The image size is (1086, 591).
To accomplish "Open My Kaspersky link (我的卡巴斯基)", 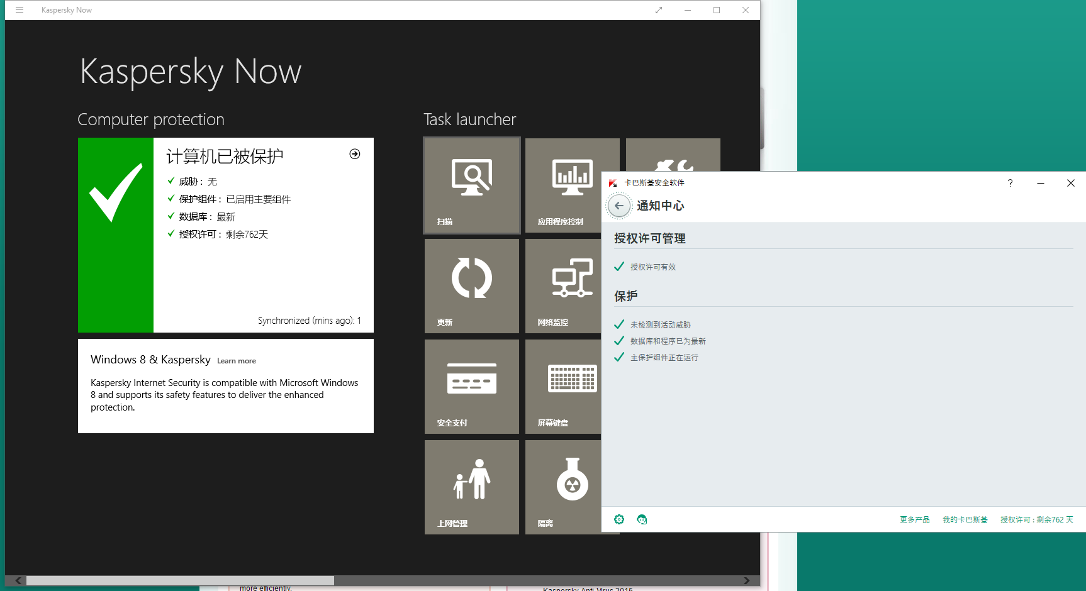I will (965, 520).
